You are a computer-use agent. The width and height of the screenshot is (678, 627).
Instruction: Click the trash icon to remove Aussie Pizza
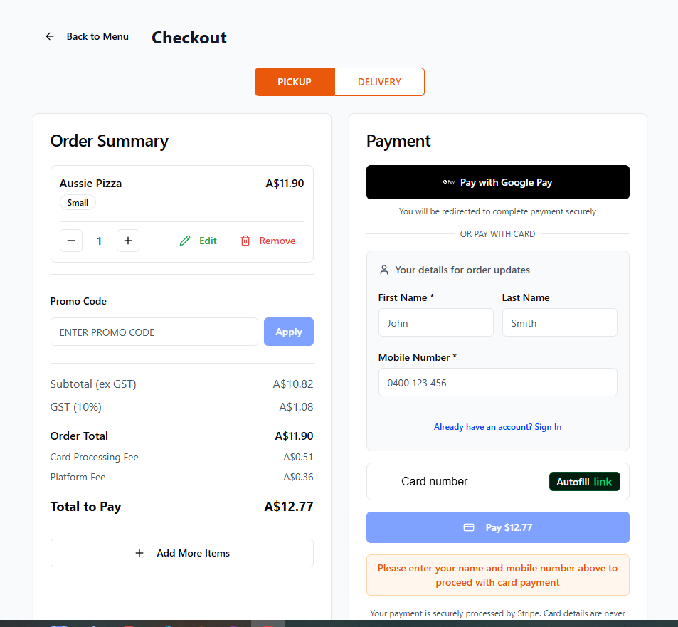coord(245,241)
